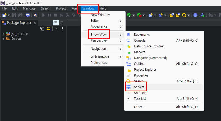Choose New Window from the Window menu

coord(103,15)
